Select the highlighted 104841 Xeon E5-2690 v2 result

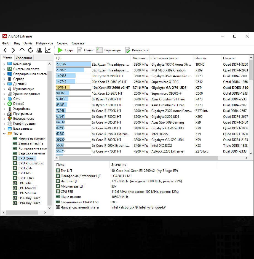pyautogui.click(x=152, y=87)
